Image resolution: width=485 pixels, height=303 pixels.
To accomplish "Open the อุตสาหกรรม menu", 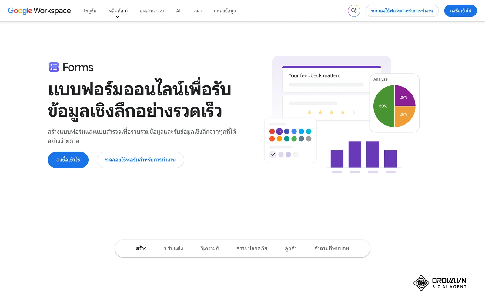I will click(x=152, y=11).
